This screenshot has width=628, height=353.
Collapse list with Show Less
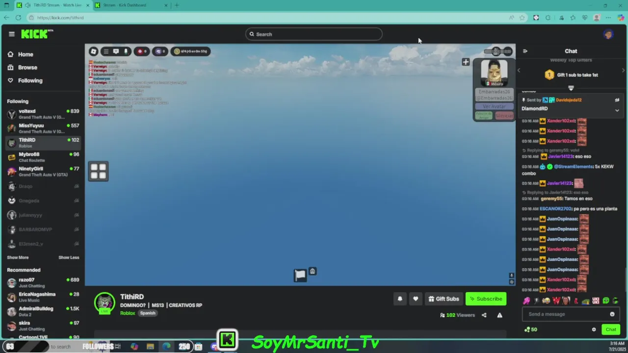[69, 257]
